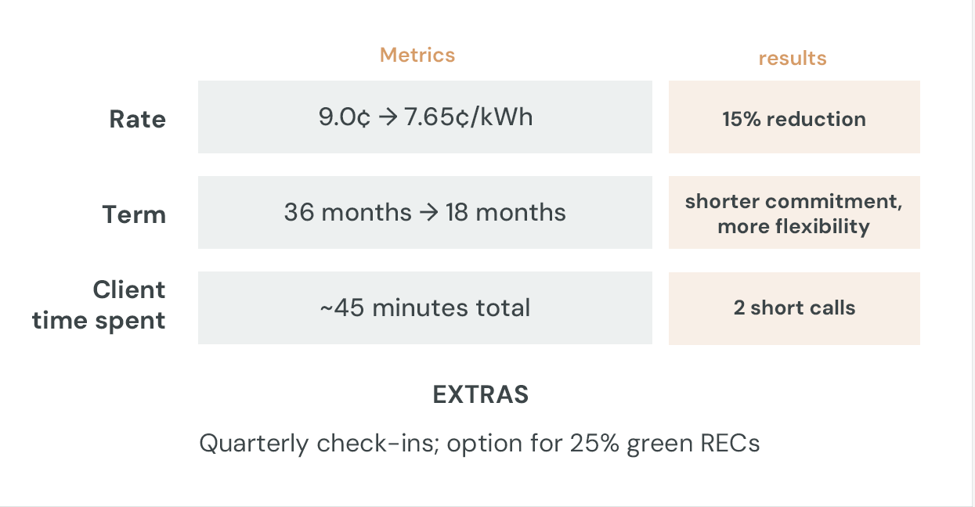Select the Client time spent label
The width and height of the screenshot is (975, 507).
(99, 305)
